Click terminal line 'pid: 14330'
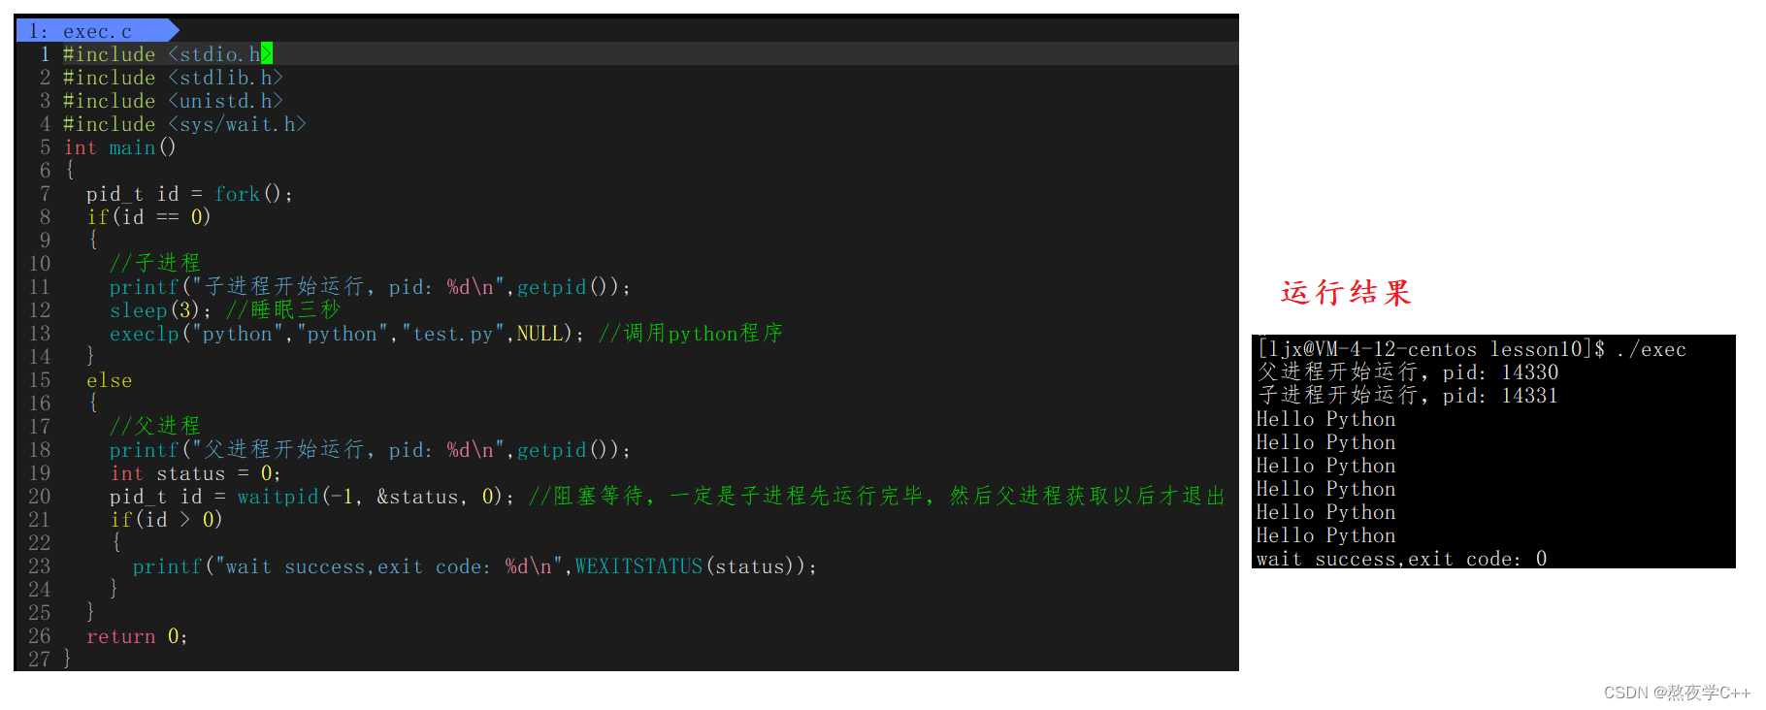1766x710 pixels. tap(1408, 372)
